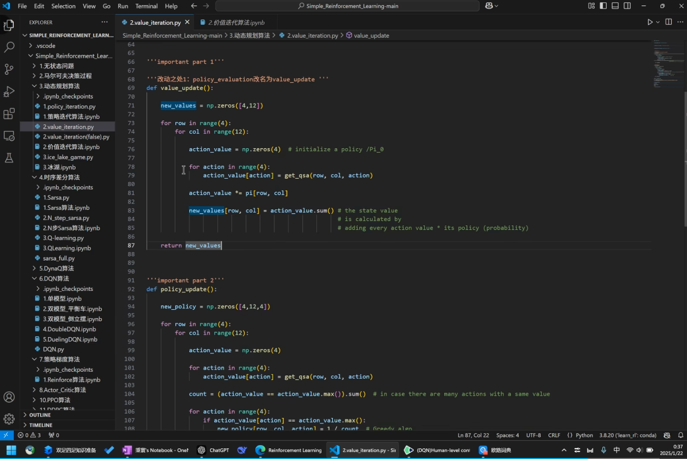
Task: Run the Python file with play button
Action: [649, 22]
